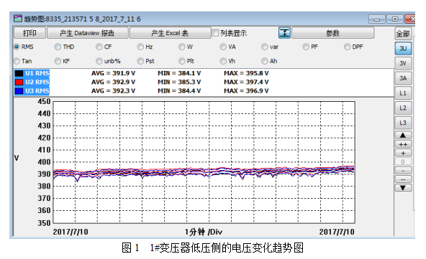Click the double minus zoom button

coord(403,179)
